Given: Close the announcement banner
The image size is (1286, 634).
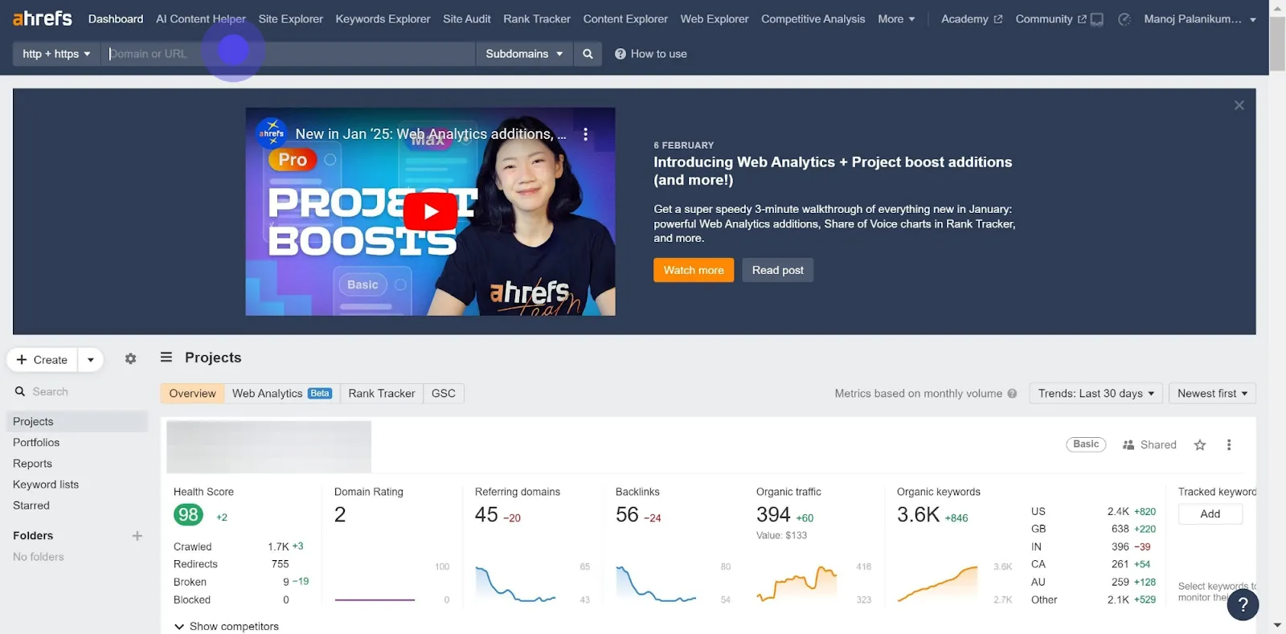Looking at the screenshot, I should point(1239,105).
